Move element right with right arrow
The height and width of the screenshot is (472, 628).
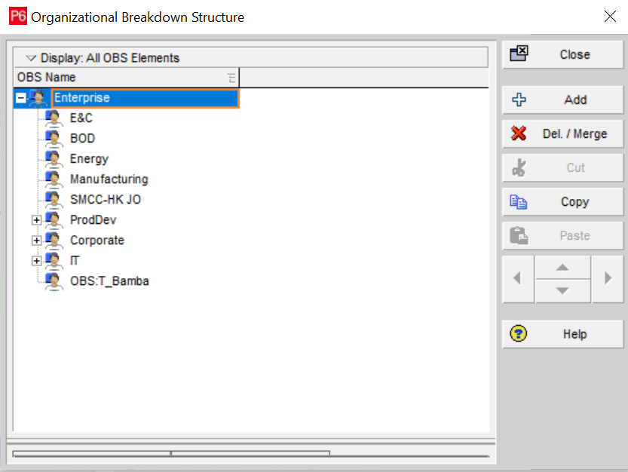coord(608,279)
